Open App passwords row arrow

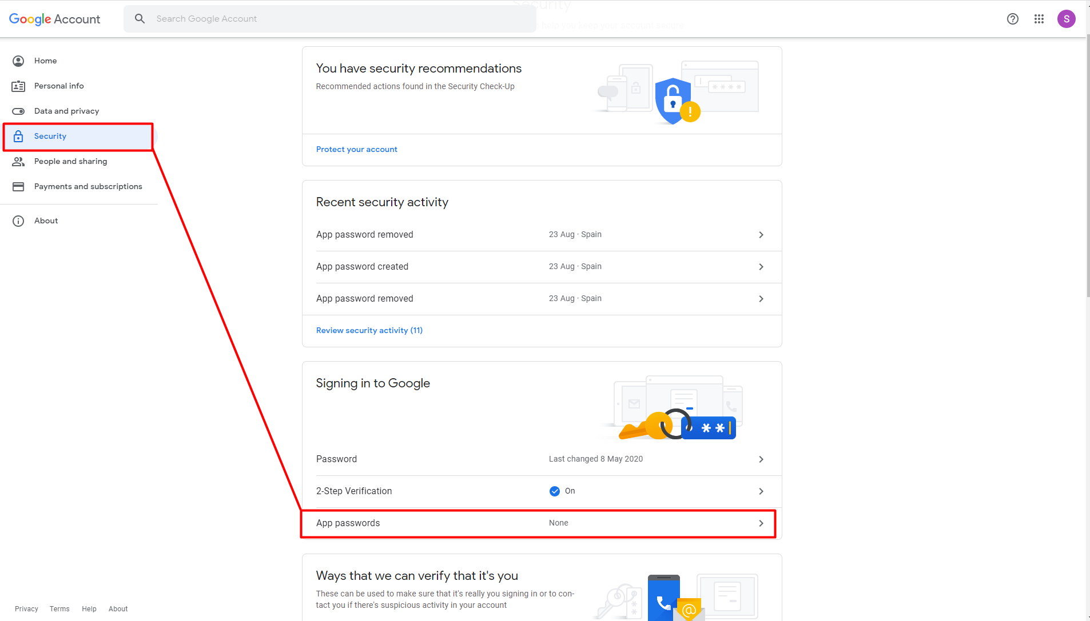pyautogui.click(x=761, y=523)
